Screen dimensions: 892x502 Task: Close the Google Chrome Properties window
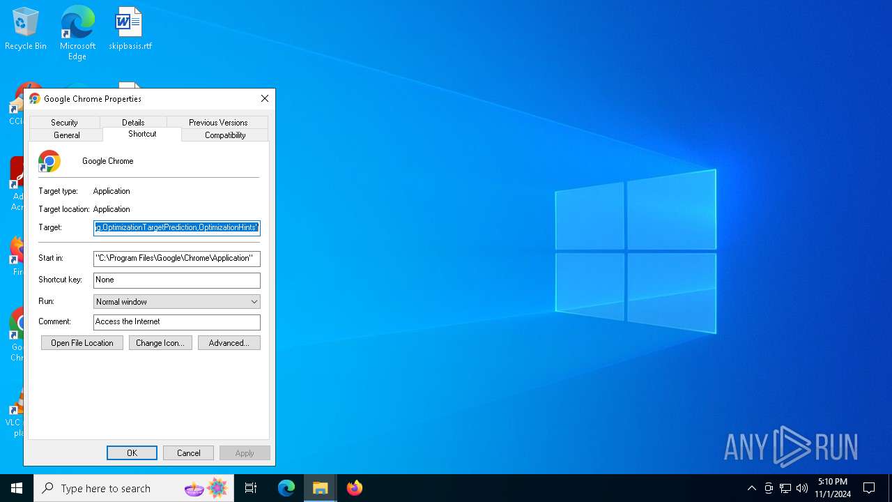click(x=265, y=98)
